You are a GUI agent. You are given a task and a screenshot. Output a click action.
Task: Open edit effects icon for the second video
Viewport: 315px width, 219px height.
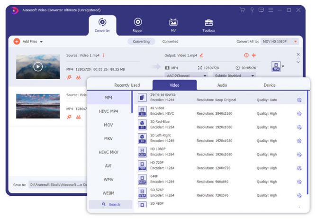click(69, 117)
